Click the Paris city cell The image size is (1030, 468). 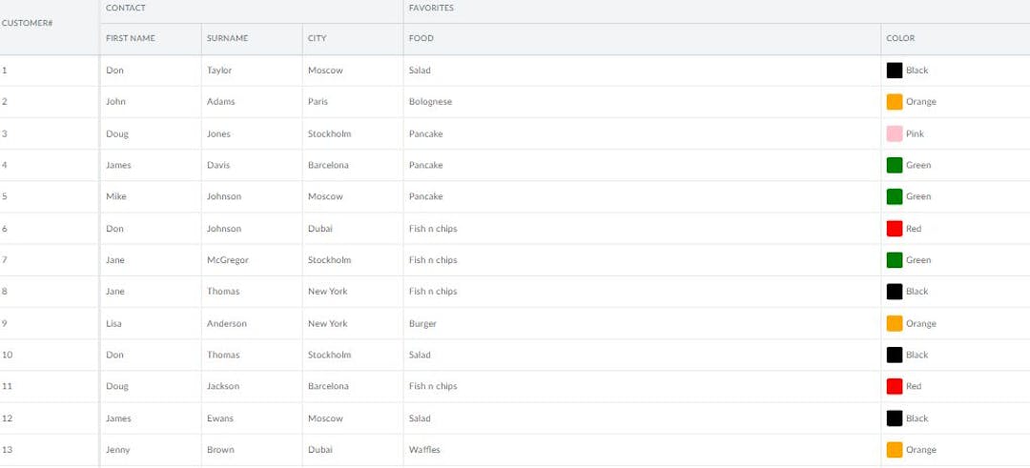318,102
